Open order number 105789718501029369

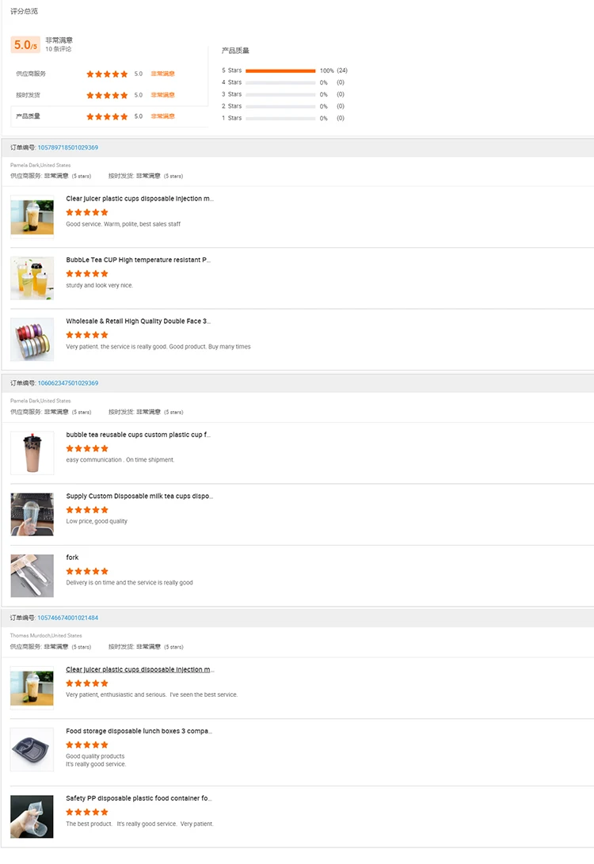click(68, 147)
